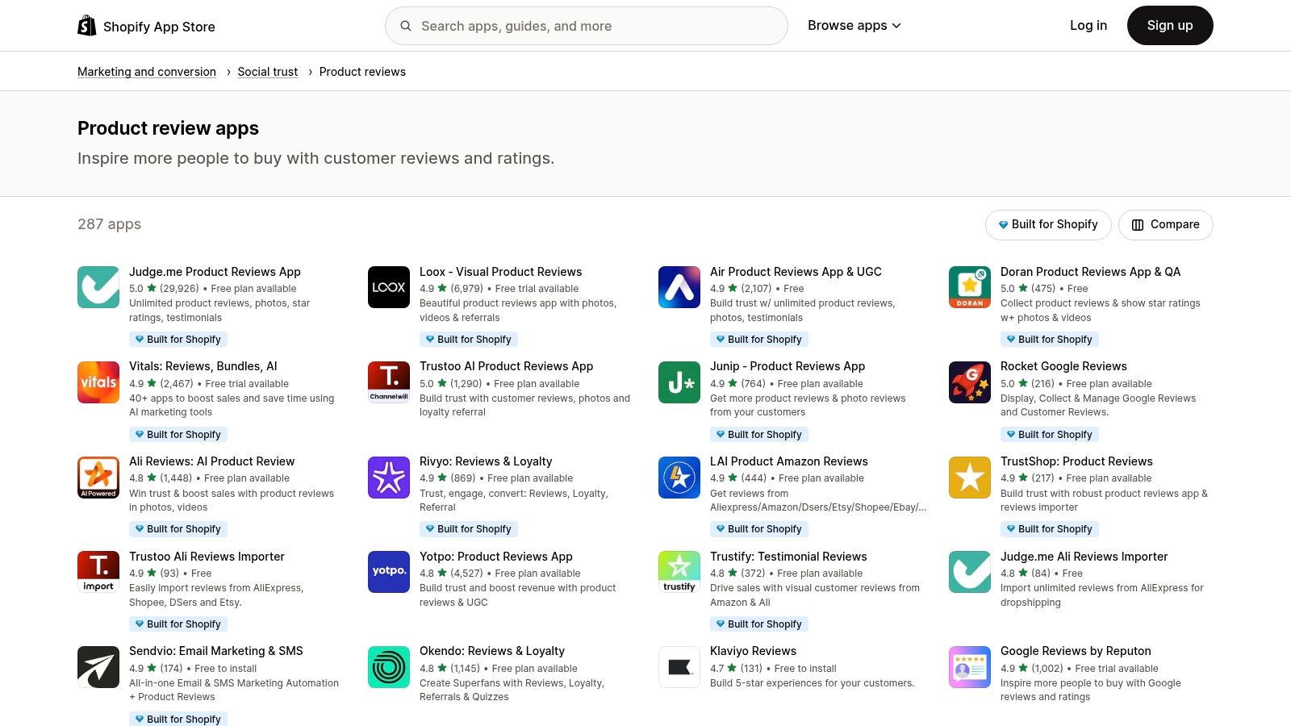1291x726 pixels.
Task: Open the Junip app icon
Action: click(679, 382)
